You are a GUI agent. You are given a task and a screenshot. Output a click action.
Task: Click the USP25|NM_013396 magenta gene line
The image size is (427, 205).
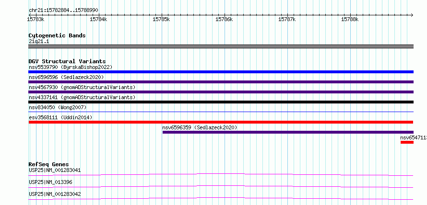(221, 186)
